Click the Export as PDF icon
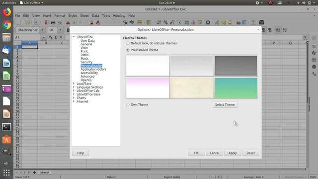The image size is (318, 179). click(x=46, y=22)
